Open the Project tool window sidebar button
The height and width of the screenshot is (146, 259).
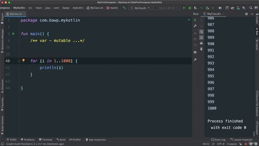pos(2,18)
